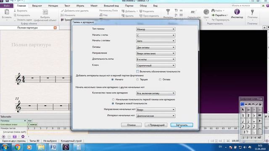
Task: Click Копировать (copy) in the ribbon
Action: coord(22,15)
